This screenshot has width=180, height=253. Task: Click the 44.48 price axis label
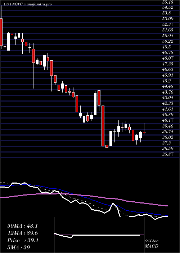[x=167, y=86]
